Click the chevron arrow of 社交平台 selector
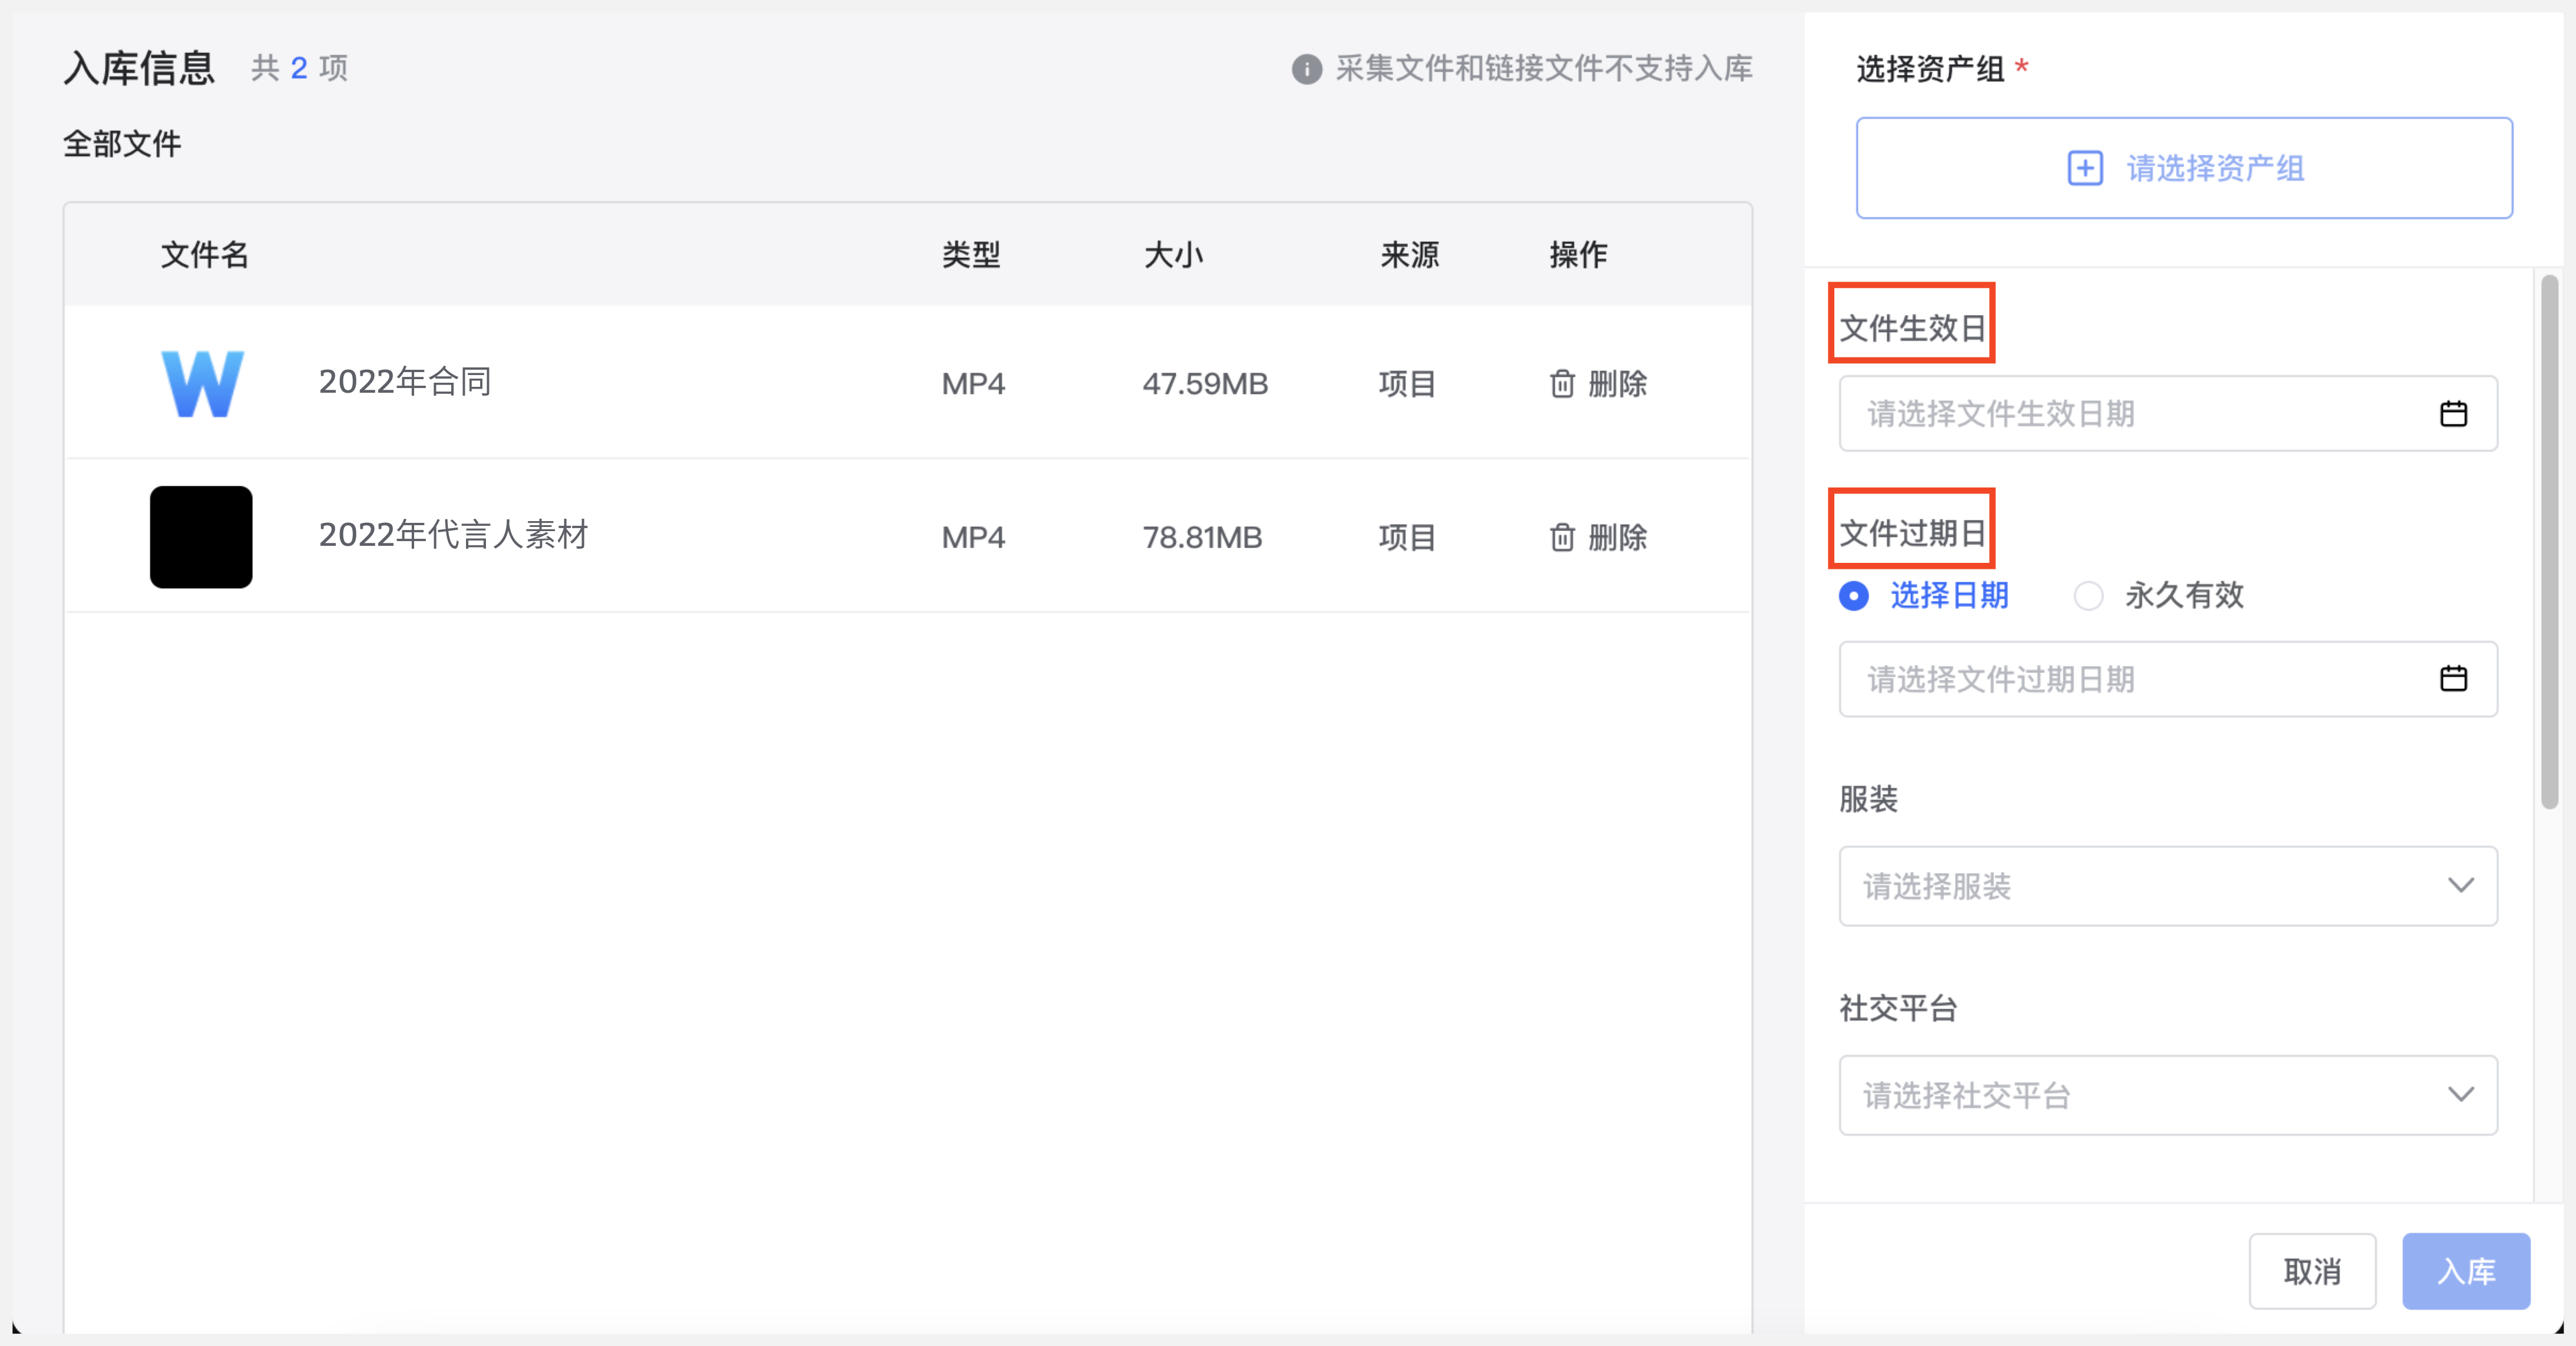Viewport: 2576px width, 1346px height. [x=2461, y=1094]
